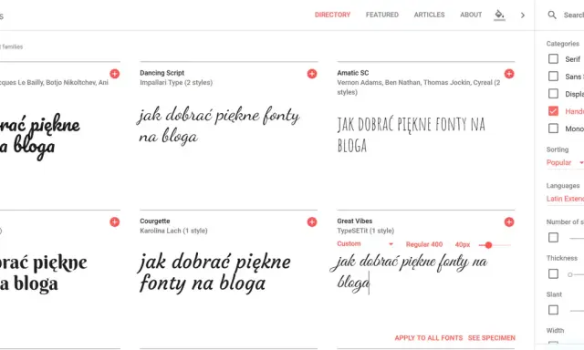Click the Search input field
The width and height of the screenshot is (584, 350).
(573, 15)
